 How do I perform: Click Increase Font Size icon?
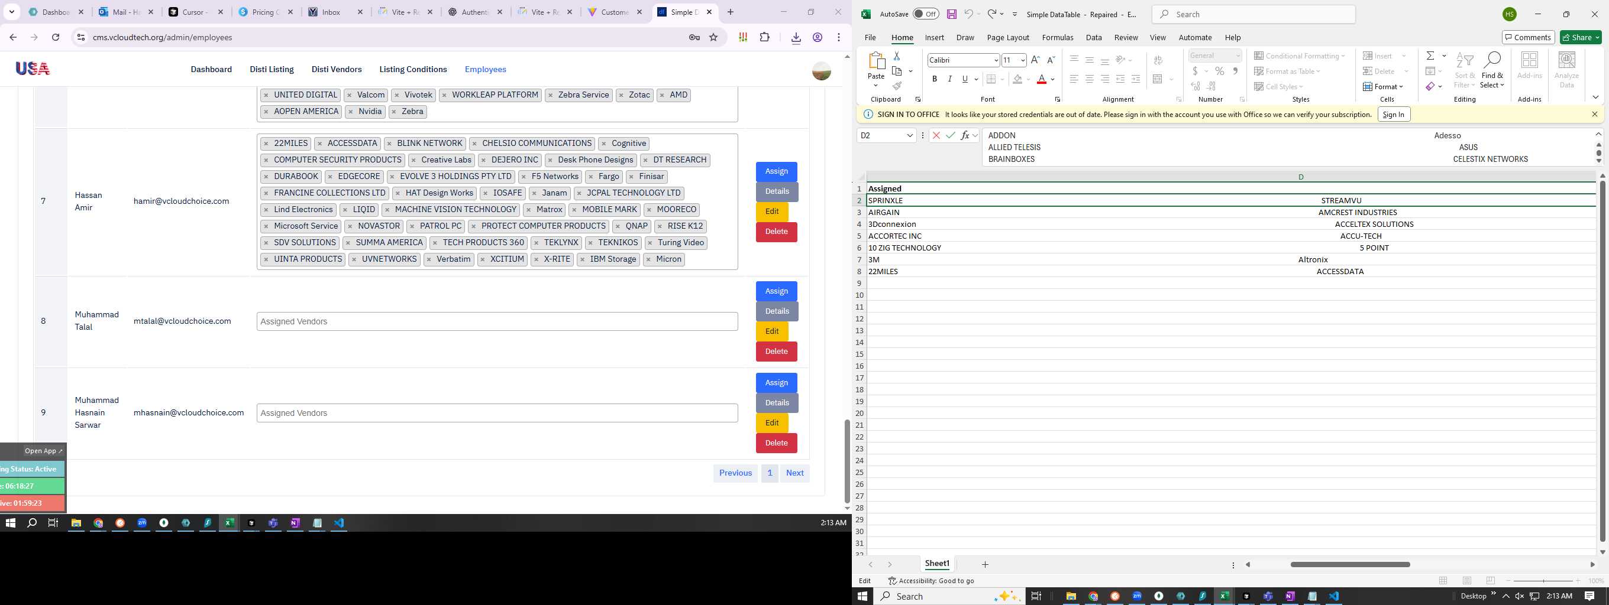(1035, 60)
